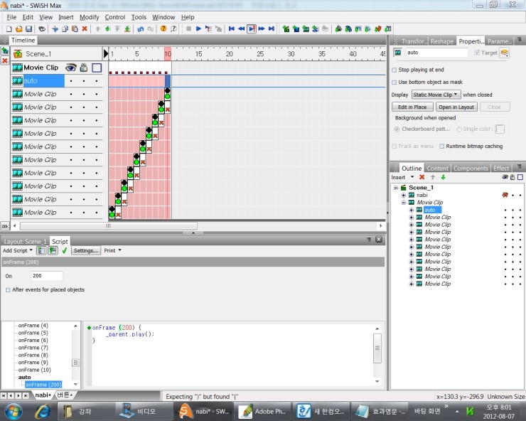Click the Single color swatch box
The width and height of the screenshot is (526, 421).
pyautogui.click(x=500, y=129)
